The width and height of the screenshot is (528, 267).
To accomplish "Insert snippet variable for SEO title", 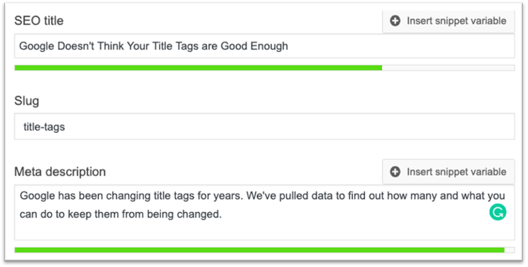I will pyautogui.click(x=448, y=21).
